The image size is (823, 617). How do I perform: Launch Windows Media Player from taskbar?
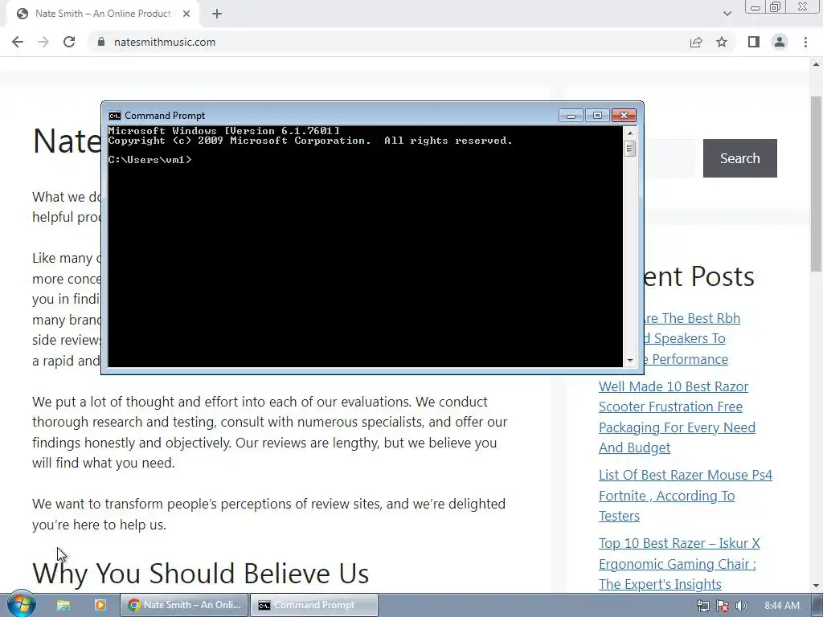point(100,605)
